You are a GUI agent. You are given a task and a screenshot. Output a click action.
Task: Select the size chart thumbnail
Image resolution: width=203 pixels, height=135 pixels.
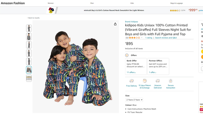(x=29, y=78)
